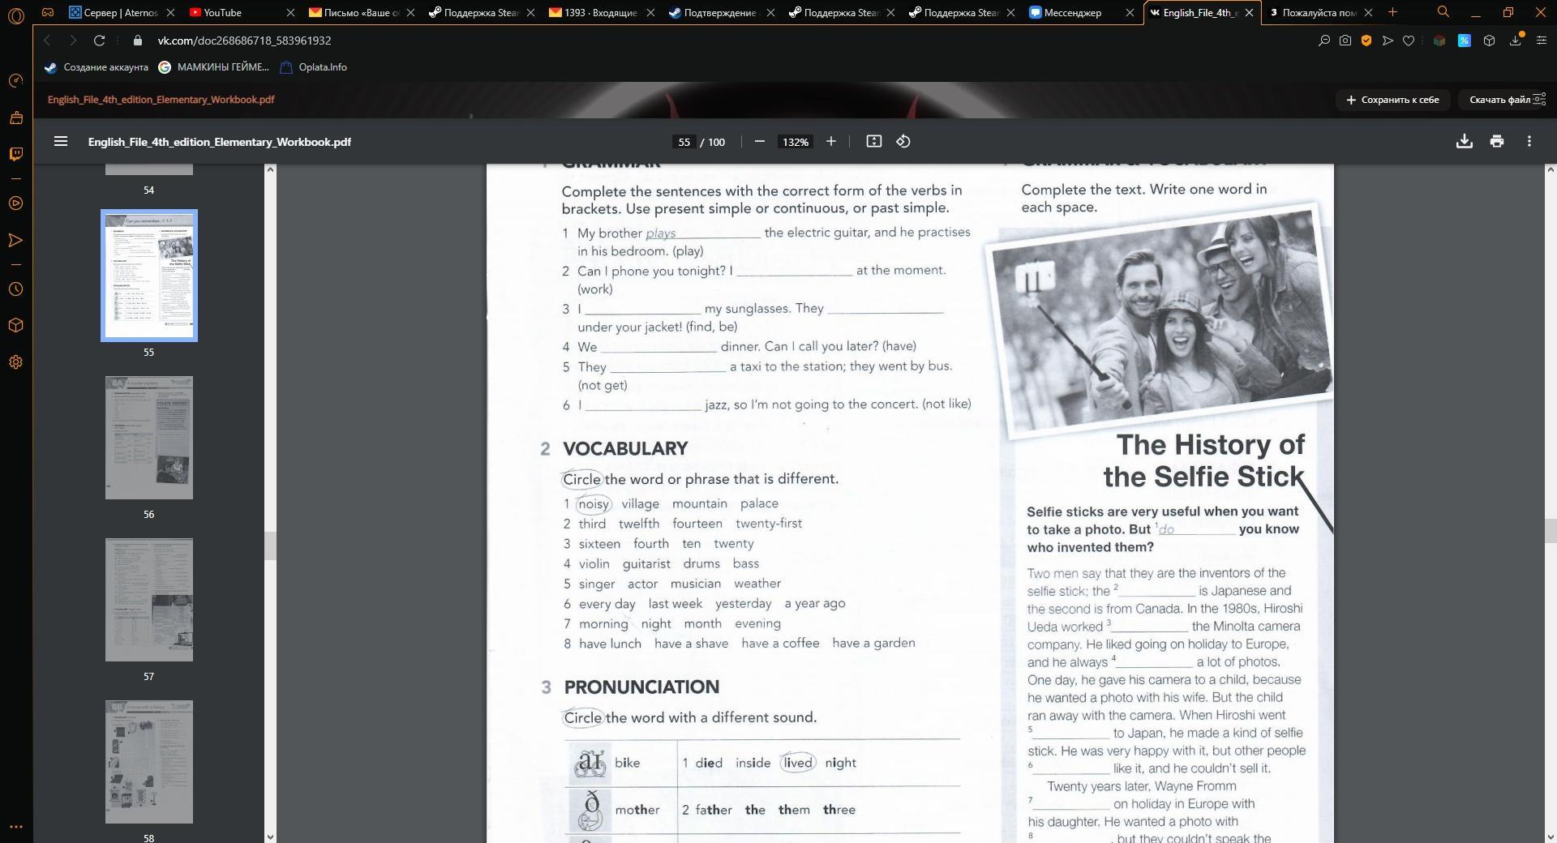Zoom in the PDF document
1557x843 pixels.
(830, 141)
